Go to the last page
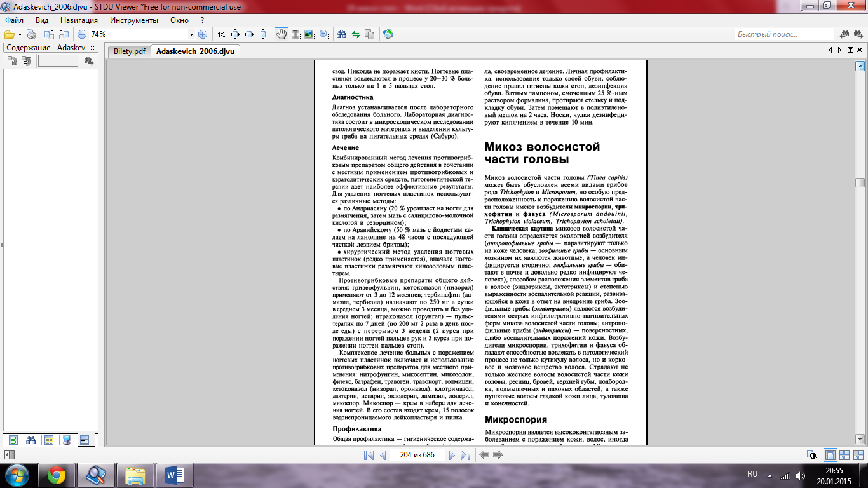868x488 pixels. point(466,455)
